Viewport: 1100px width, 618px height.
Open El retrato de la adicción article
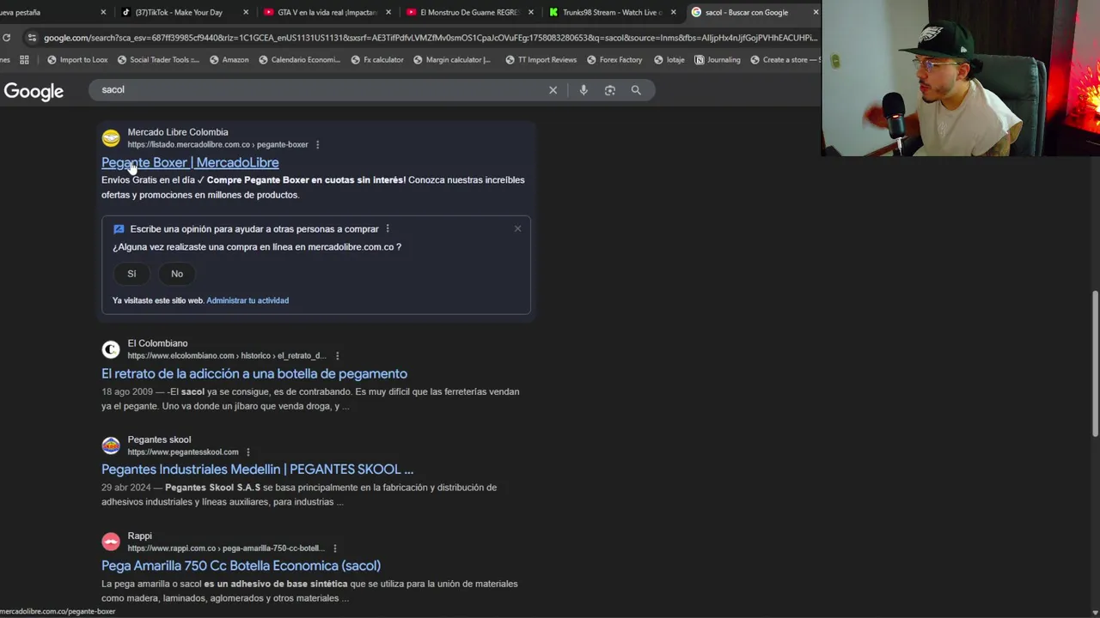pyautogui.click(x=254, y=373)
